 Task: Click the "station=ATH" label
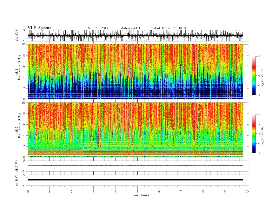[130, 28]
